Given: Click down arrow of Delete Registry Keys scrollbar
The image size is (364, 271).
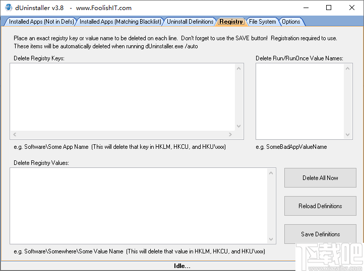Looking at the screenshot, I should [238, 126].
